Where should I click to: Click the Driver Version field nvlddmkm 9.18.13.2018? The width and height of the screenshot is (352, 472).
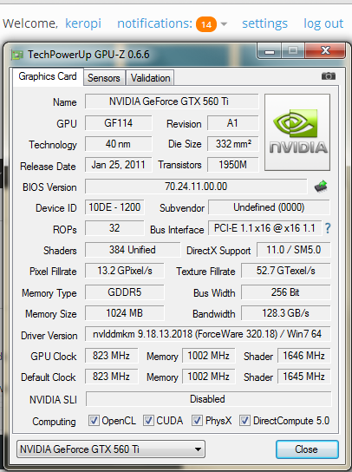(207, 334)
